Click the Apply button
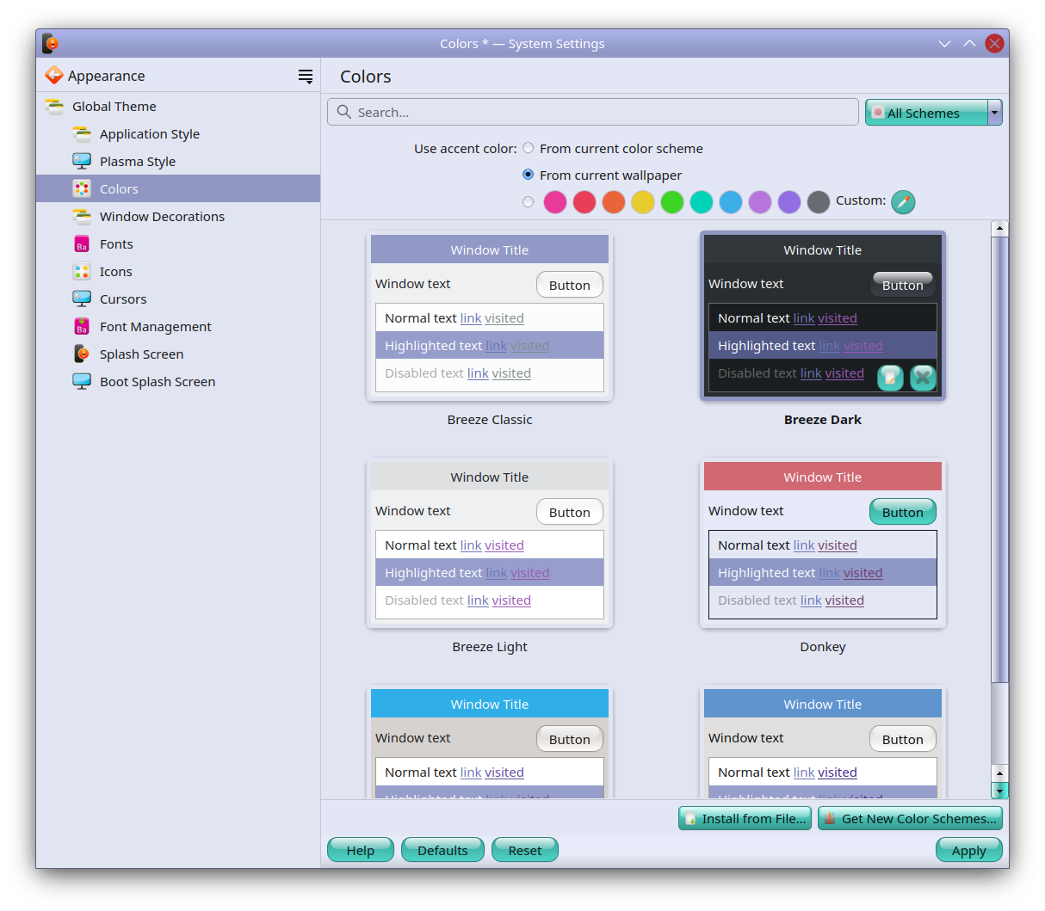This screenshot has height=911, width=1045. (969, 850)
